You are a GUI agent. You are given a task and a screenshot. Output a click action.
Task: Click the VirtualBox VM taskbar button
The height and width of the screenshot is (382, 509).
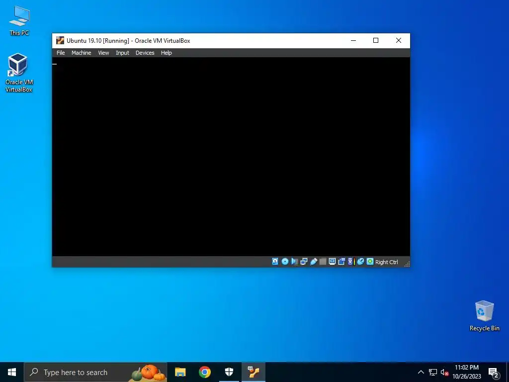point(254,372)
